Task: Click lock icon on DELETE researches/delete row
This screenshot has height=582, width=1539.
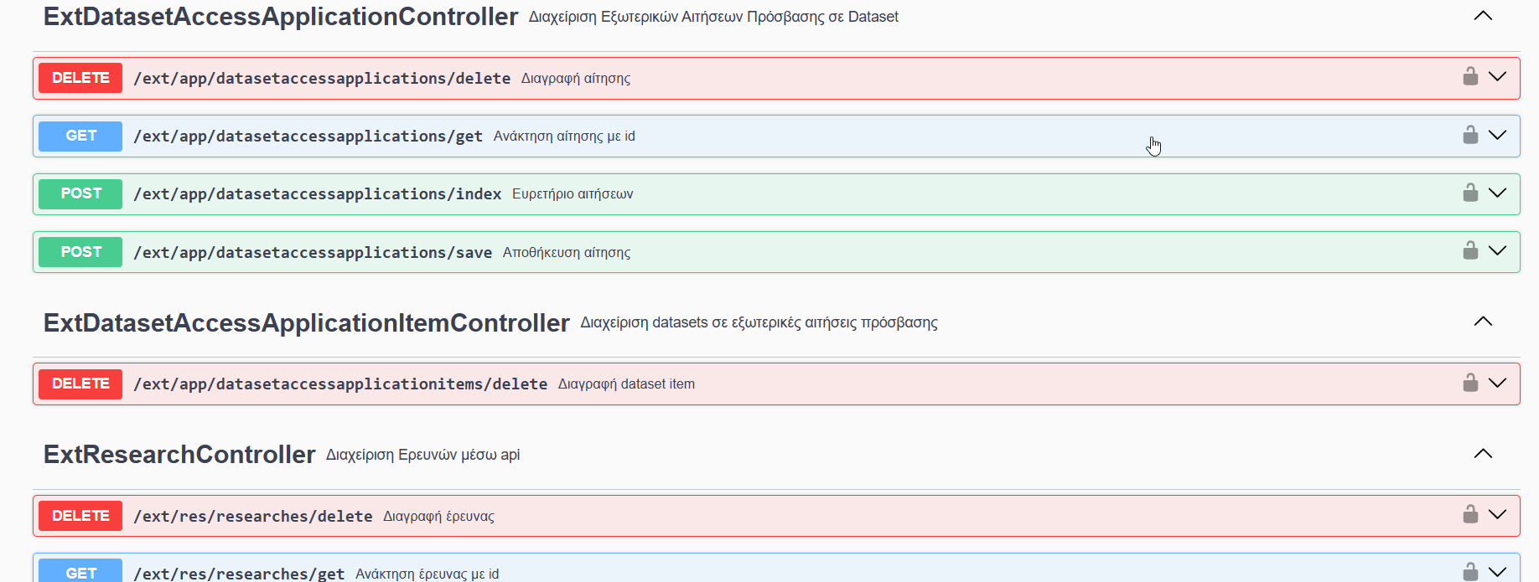Action: (1470, 514)
